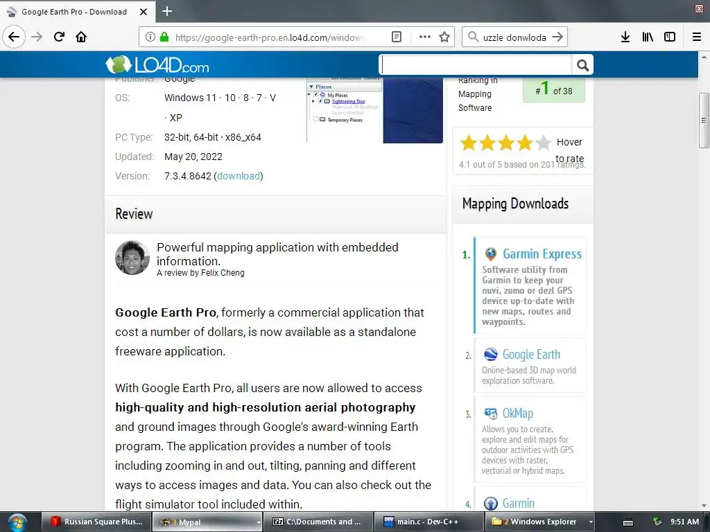Open the Google Earth Pro screenshot thumbnail
The width and height of the screenshot is (710, 532).
click(375, 110)
